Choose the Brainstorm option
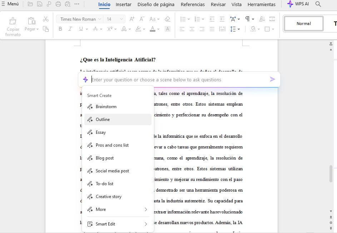The height and width of the screenshot is (233, 337). pos(118,107)
